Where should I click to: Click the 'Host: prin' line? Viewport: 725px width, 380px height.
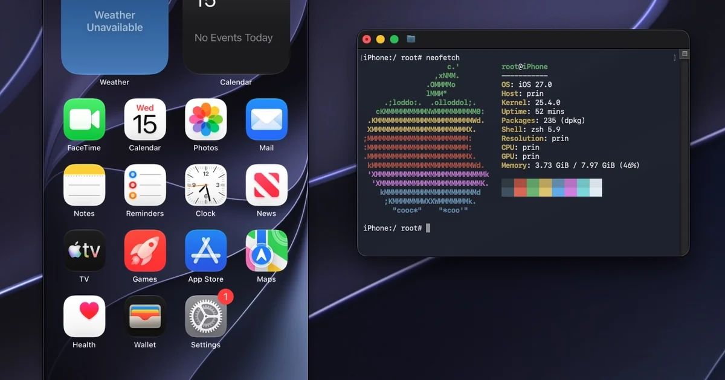[x=523, y=94]
